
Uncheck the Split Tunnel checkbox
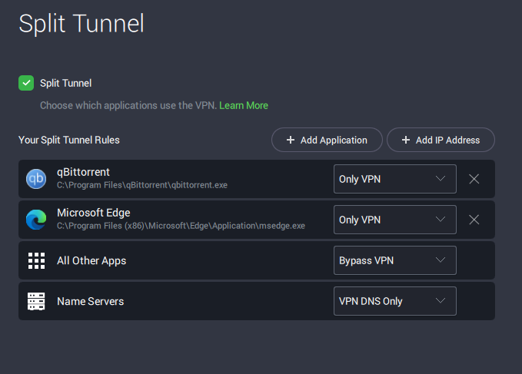[x=26, y=83]
